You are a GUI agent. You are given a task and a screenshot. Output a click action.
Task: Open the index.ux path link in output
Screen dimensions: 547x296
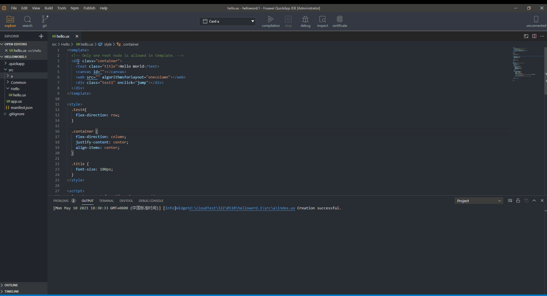click(242, 208)
